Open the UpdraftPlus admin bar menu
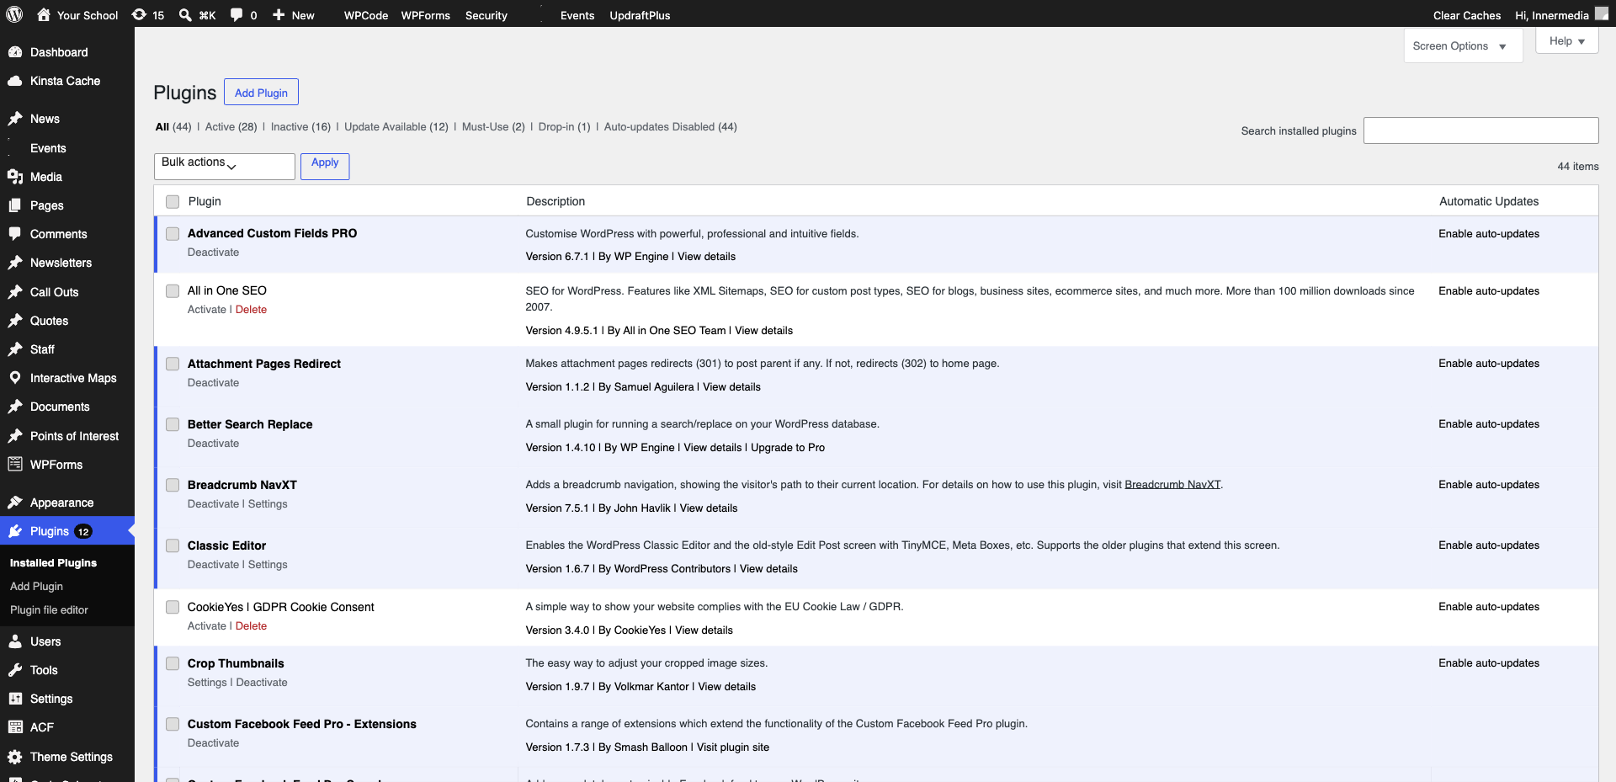Screen dimensions: 1616x782 click(640, 15)
